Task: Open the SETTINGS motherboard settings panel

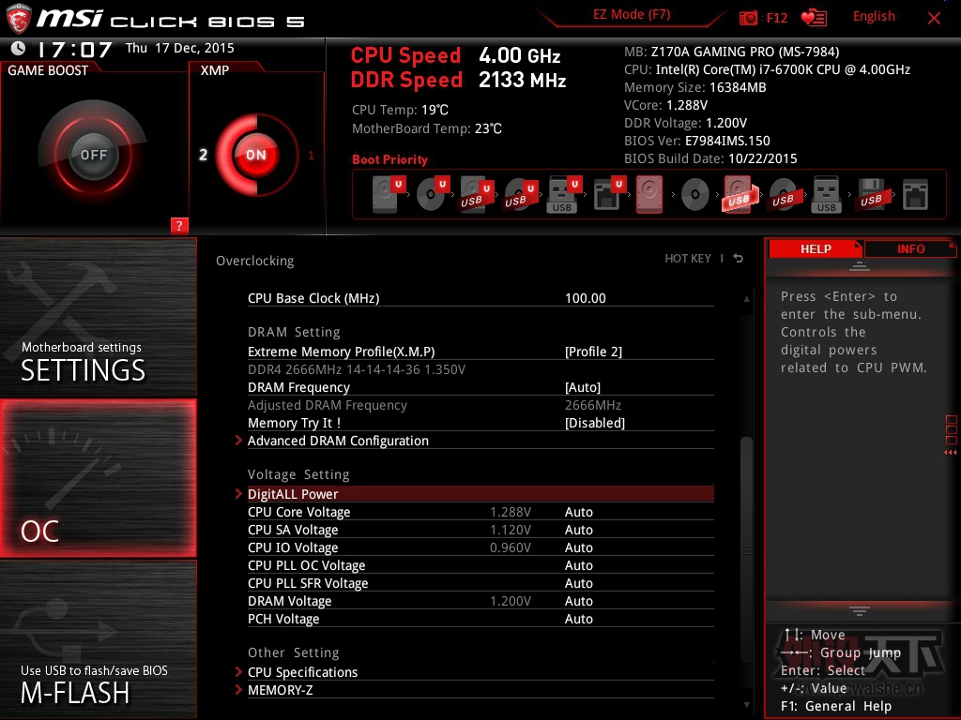Action: click(98, 317)
